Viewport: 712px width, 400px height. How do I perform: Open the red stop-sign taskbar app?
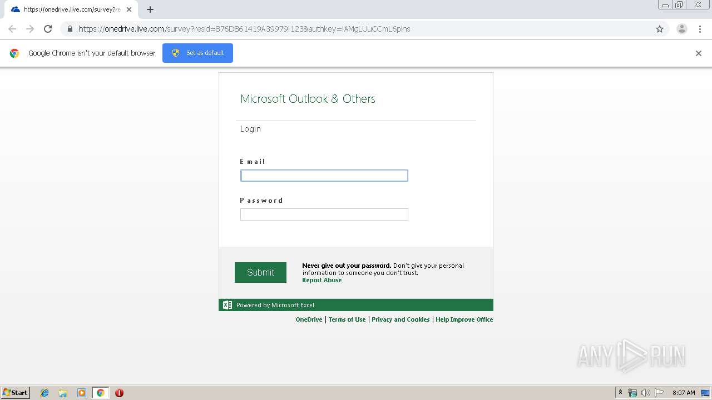click(x=119, y=393)
